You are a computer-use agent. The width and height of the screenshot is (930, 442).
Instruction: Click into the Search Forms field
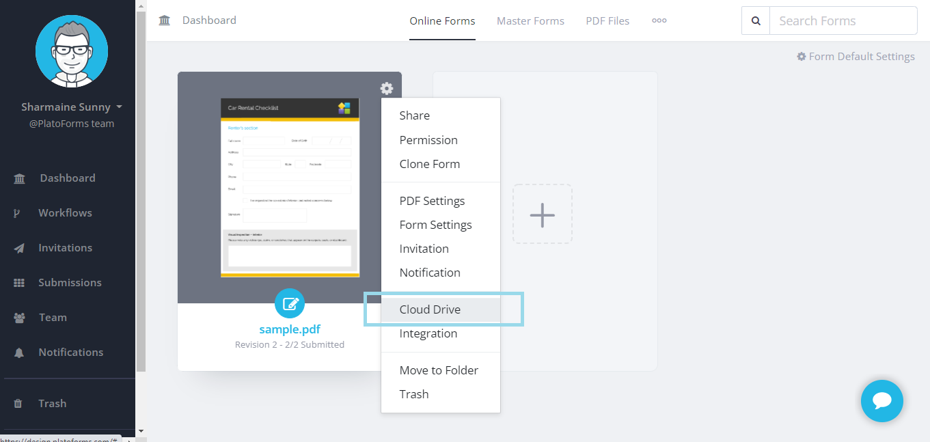point(843,21)
